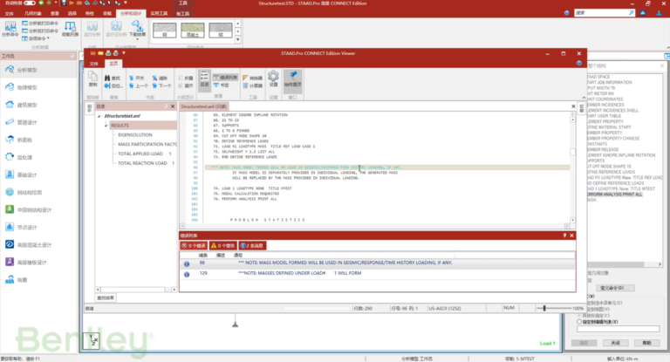
Task: Open 转换器 tool in Viewer ribbon
Action: (x=252, y=79)
